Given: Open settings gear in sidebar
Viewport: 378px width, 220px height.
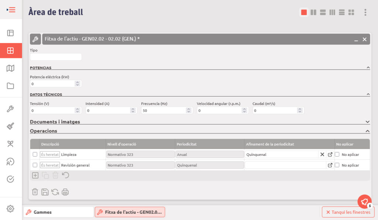Looking at the screenshot, I should [x=10, y=209].
